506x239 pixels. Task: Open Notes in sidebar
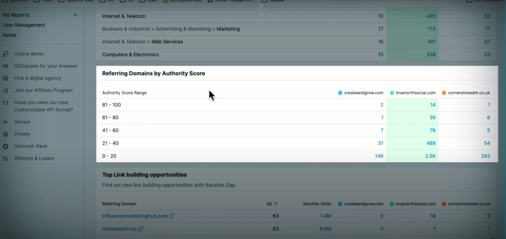pos(10,35)
